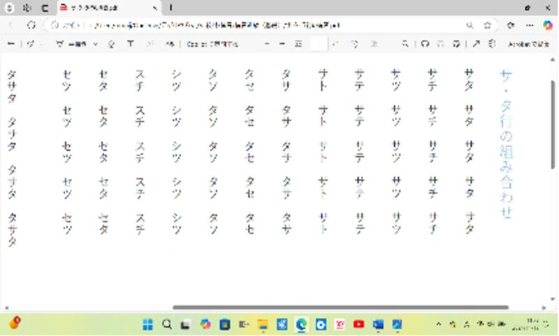
Task: Toggle the PDF contents sidebar button
Action: tap(10, 43)
